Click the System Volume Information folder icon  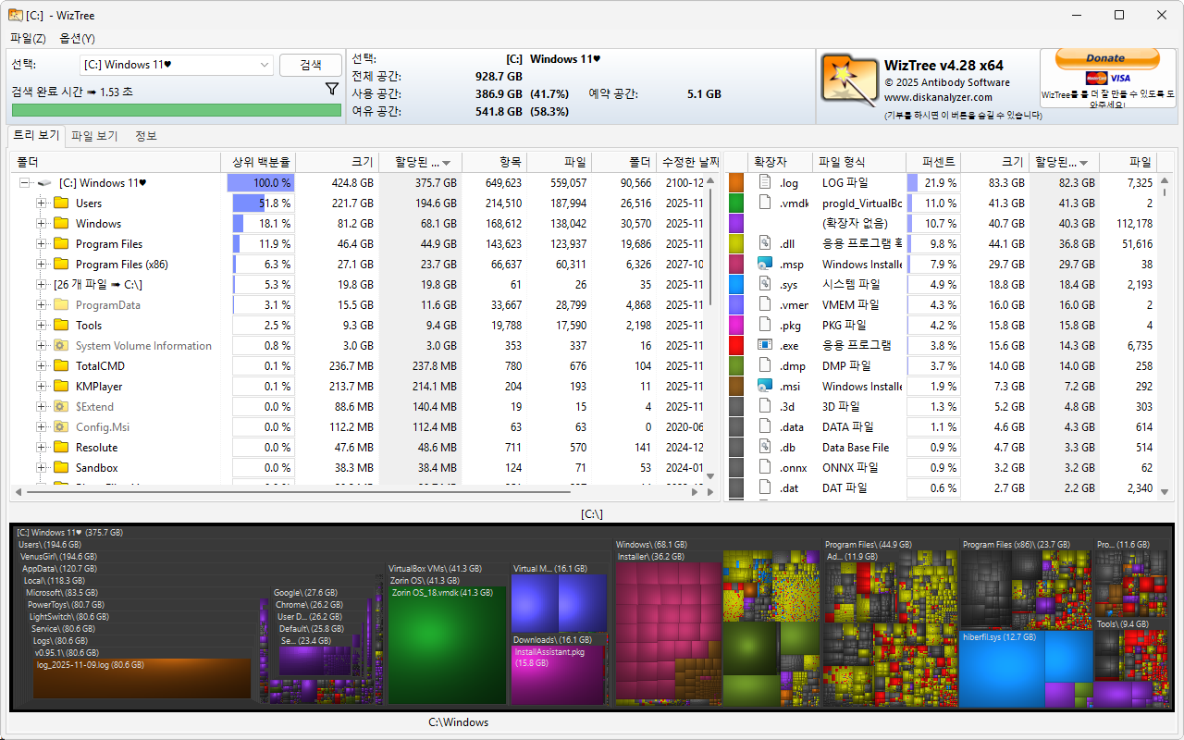62,346
